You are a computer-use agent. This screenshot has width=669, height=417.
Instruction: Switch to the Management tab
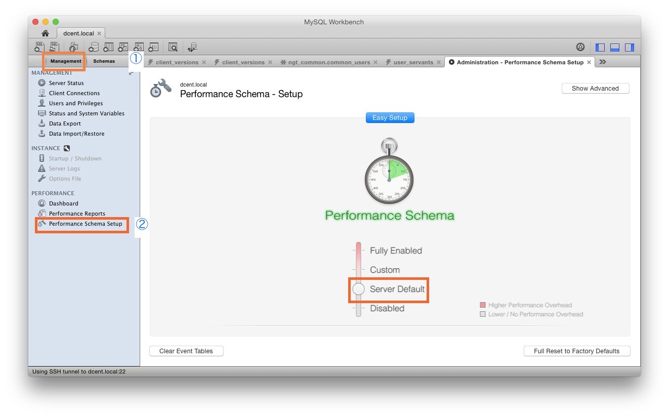click(66, 61)
